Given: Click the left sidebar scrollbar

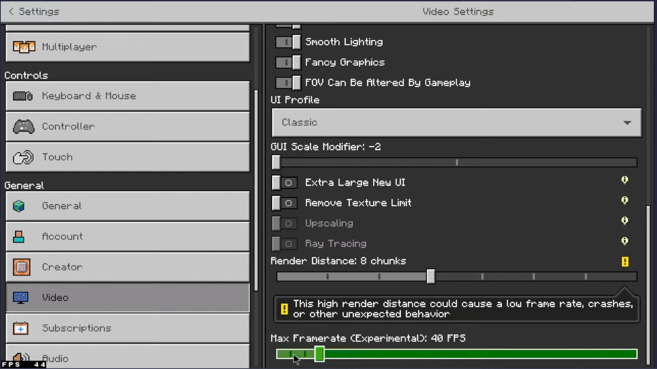Looking at the screenshot, I should [x=256, y=191].
